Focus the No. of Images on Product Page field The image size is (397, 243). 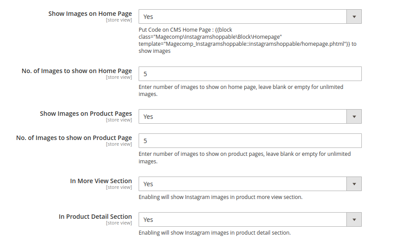[x=250, y=141]
